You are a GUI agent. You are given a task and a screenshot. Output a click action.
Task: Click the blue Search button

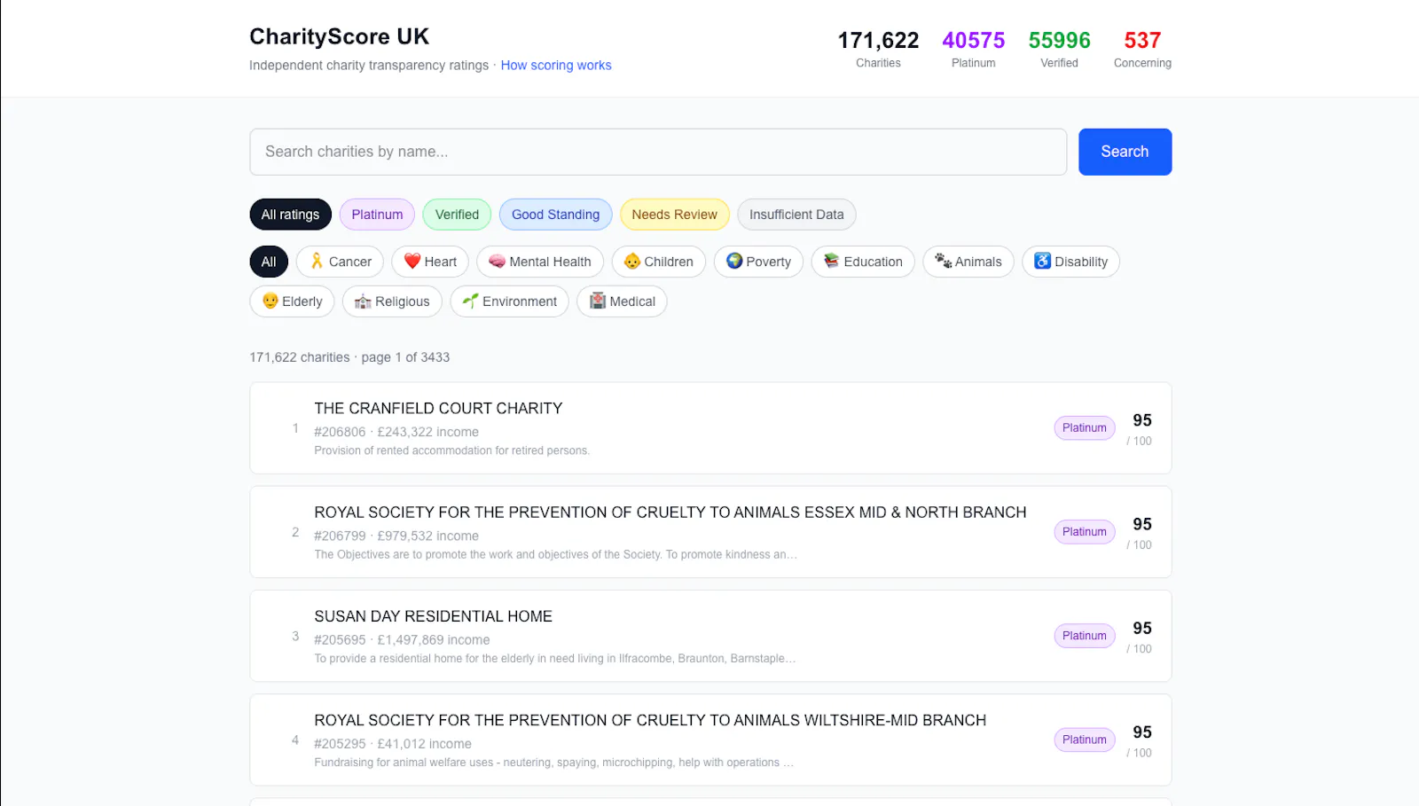pos(1125,152)
